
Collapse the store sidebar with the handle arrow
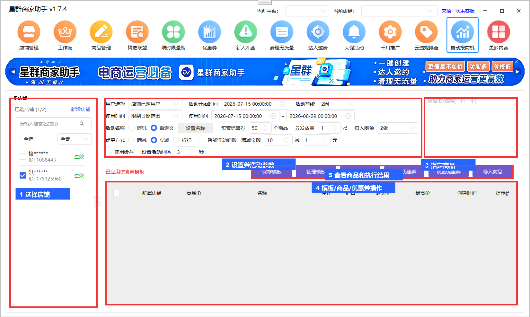pyautogui.click(x=98, y=201)
